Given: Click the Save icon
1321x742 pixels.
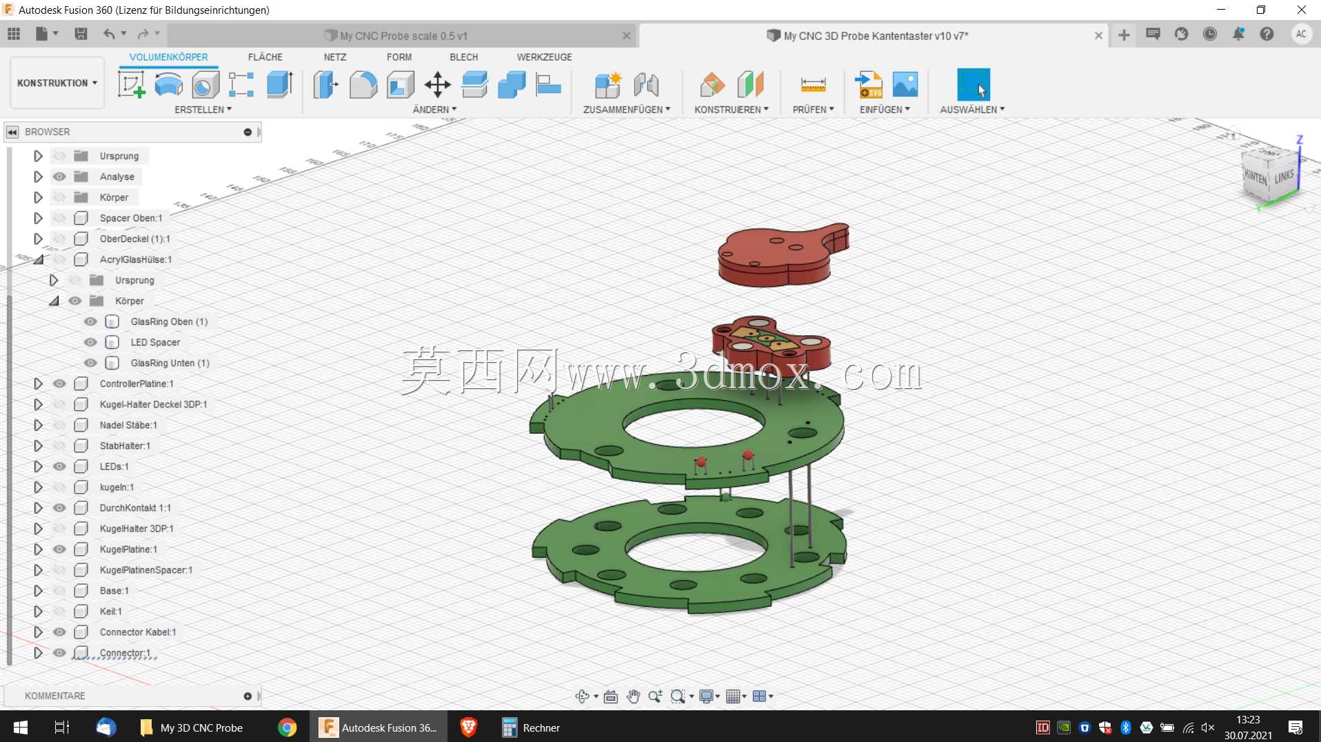Looking at the screenshot, I should 81,34.
